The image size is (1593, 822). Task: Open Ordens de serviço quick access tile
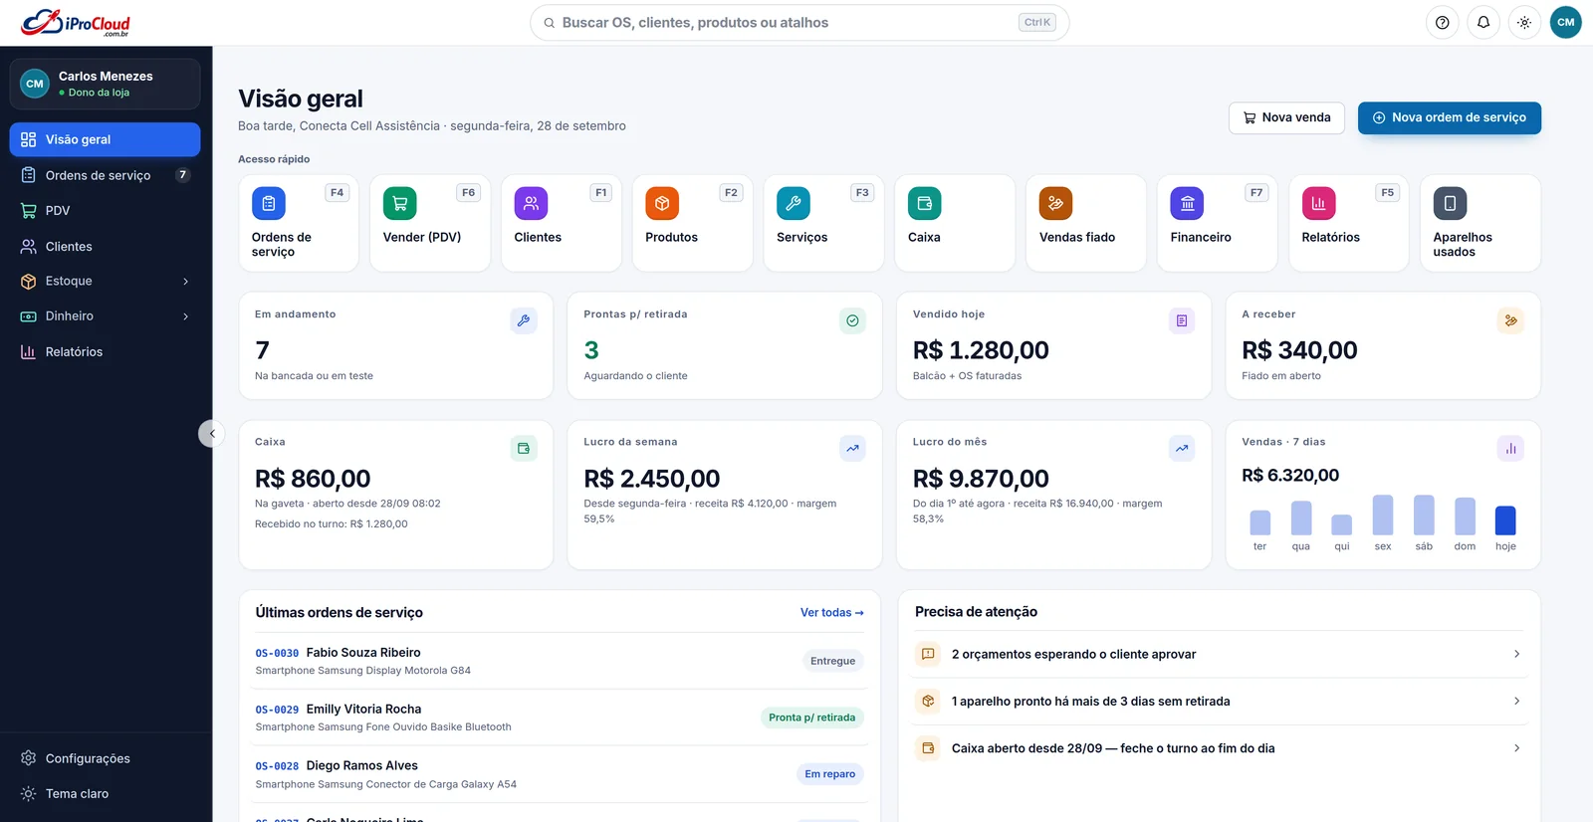pyautogui.click(x=299, y=223)
